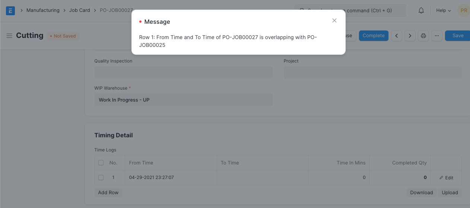Navigate to Manufacturing breadcrumb
This screenshot has height=208, width=470.
[x=43, y=10]
